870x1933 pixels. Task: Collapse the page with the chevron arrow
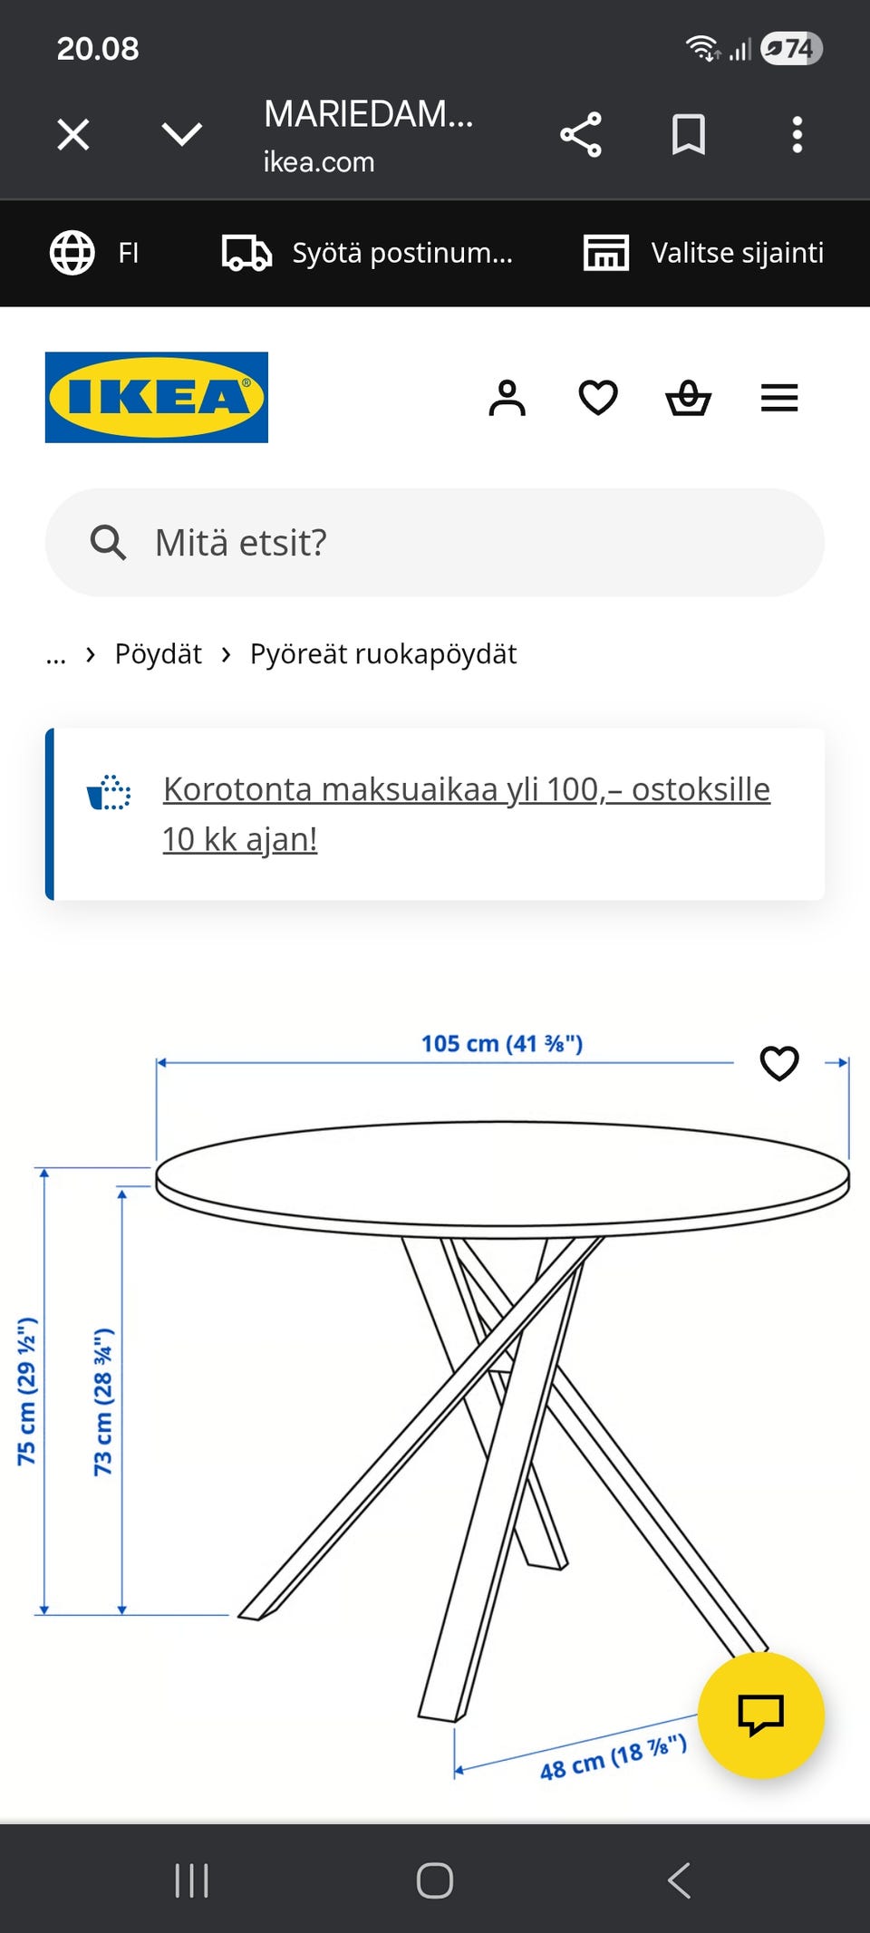(x=182, y=135)
